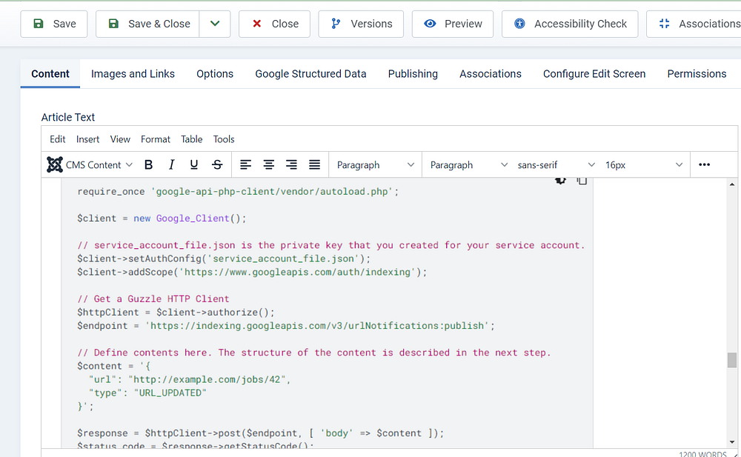Screen dimensions: 741x457
Task: Click the editor vertical scrollbar thumb
Action: (732, 360)
